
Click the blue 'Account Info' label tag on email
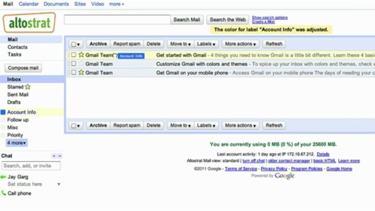[x=131, y=56]
